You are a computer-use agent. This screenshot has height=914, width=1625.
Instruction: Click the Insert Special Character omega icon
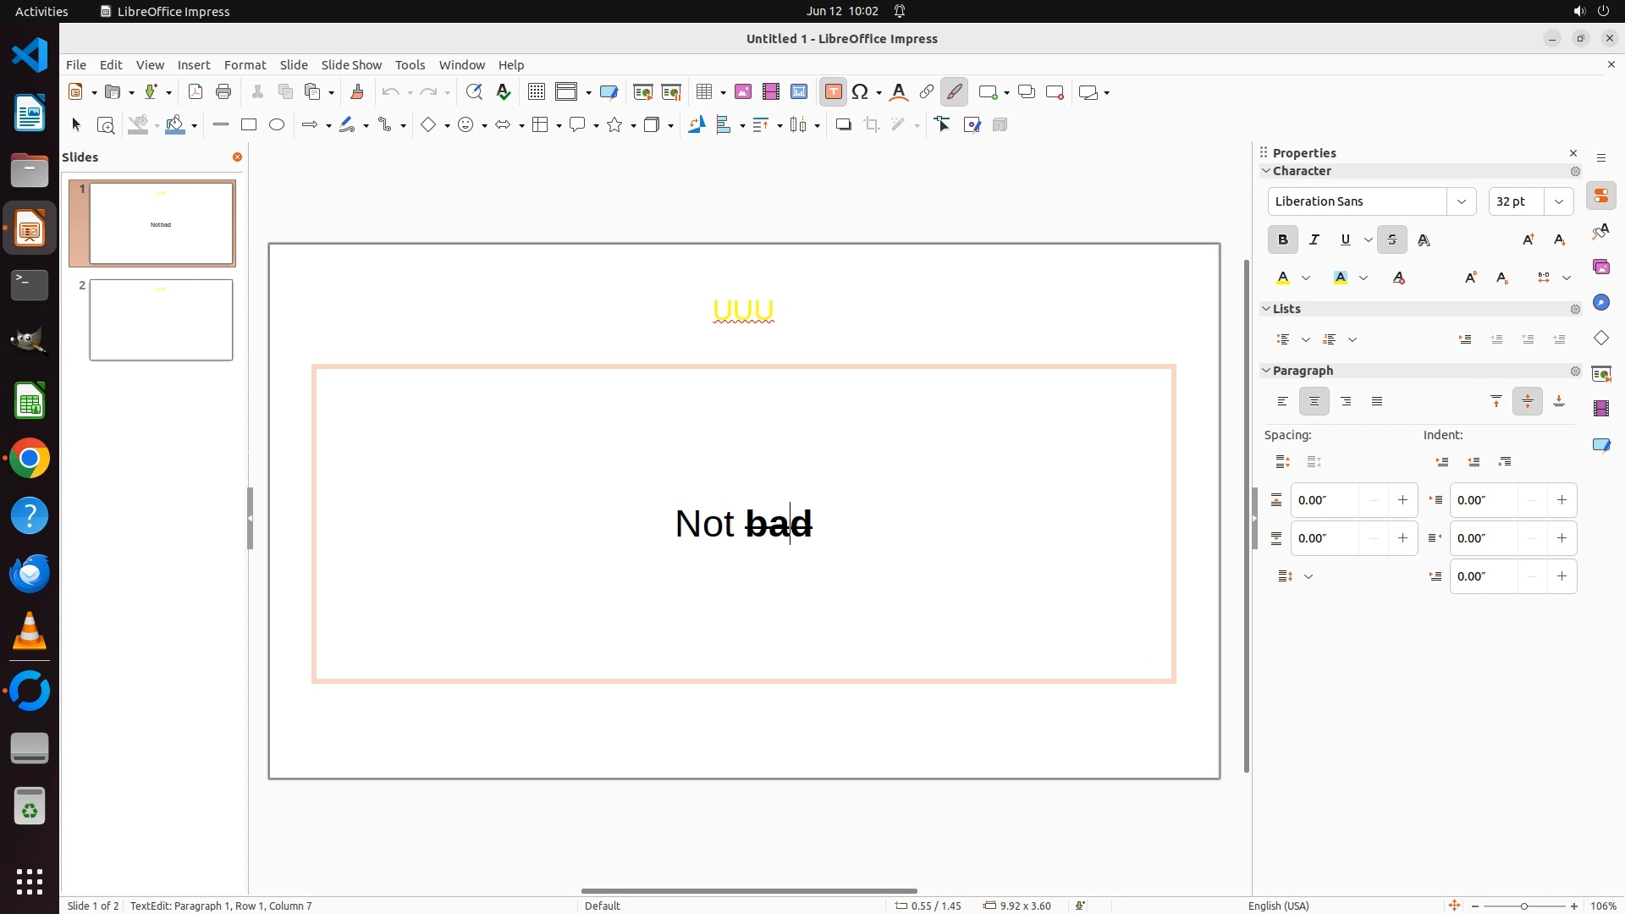(861, 92)
